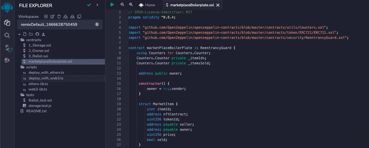369x148 pixels.
Task: Click the ReentrancyGuard.sol import line
Action: click(239, 38)
